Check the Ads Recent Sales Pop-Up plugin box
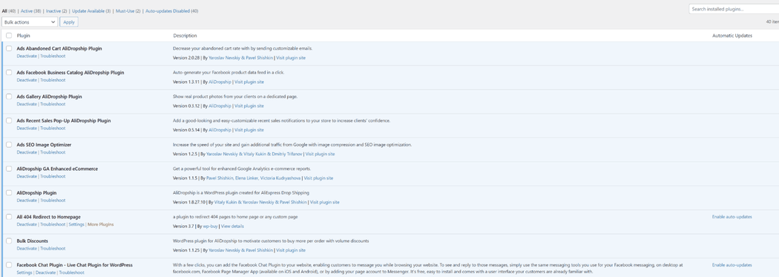The height and width of the screenshot is (277, 779). point(9,120)
